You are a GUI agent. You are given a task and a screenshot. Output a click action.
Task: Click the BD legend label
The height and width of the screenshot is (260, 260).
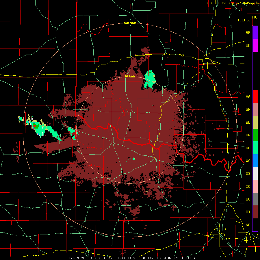pyautogui.click(x=248, y=122)
